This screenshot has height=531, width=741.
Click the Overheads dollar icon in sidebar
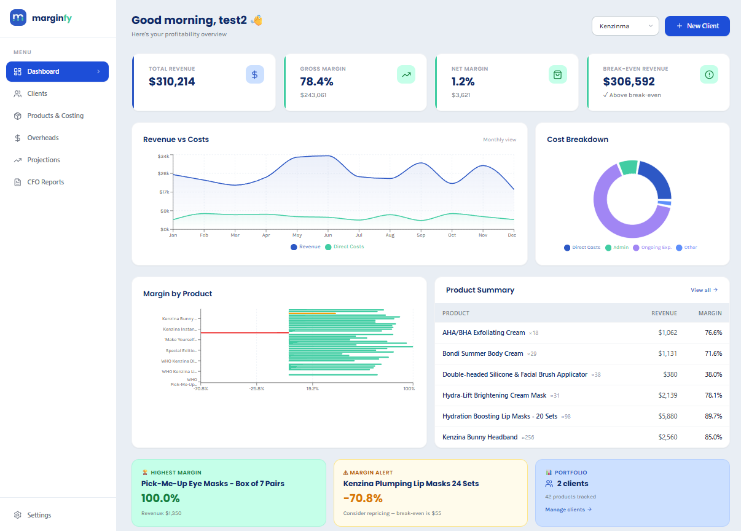point(18,138)
